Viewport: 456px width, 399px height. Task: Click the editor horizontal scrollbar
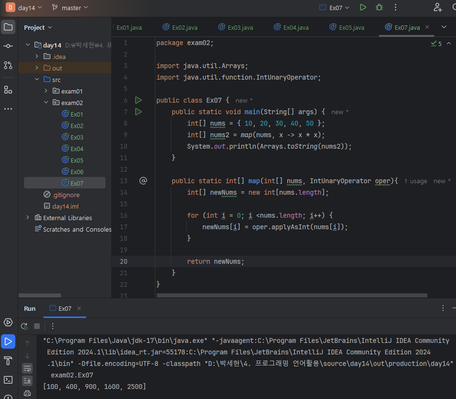(288, 295)
